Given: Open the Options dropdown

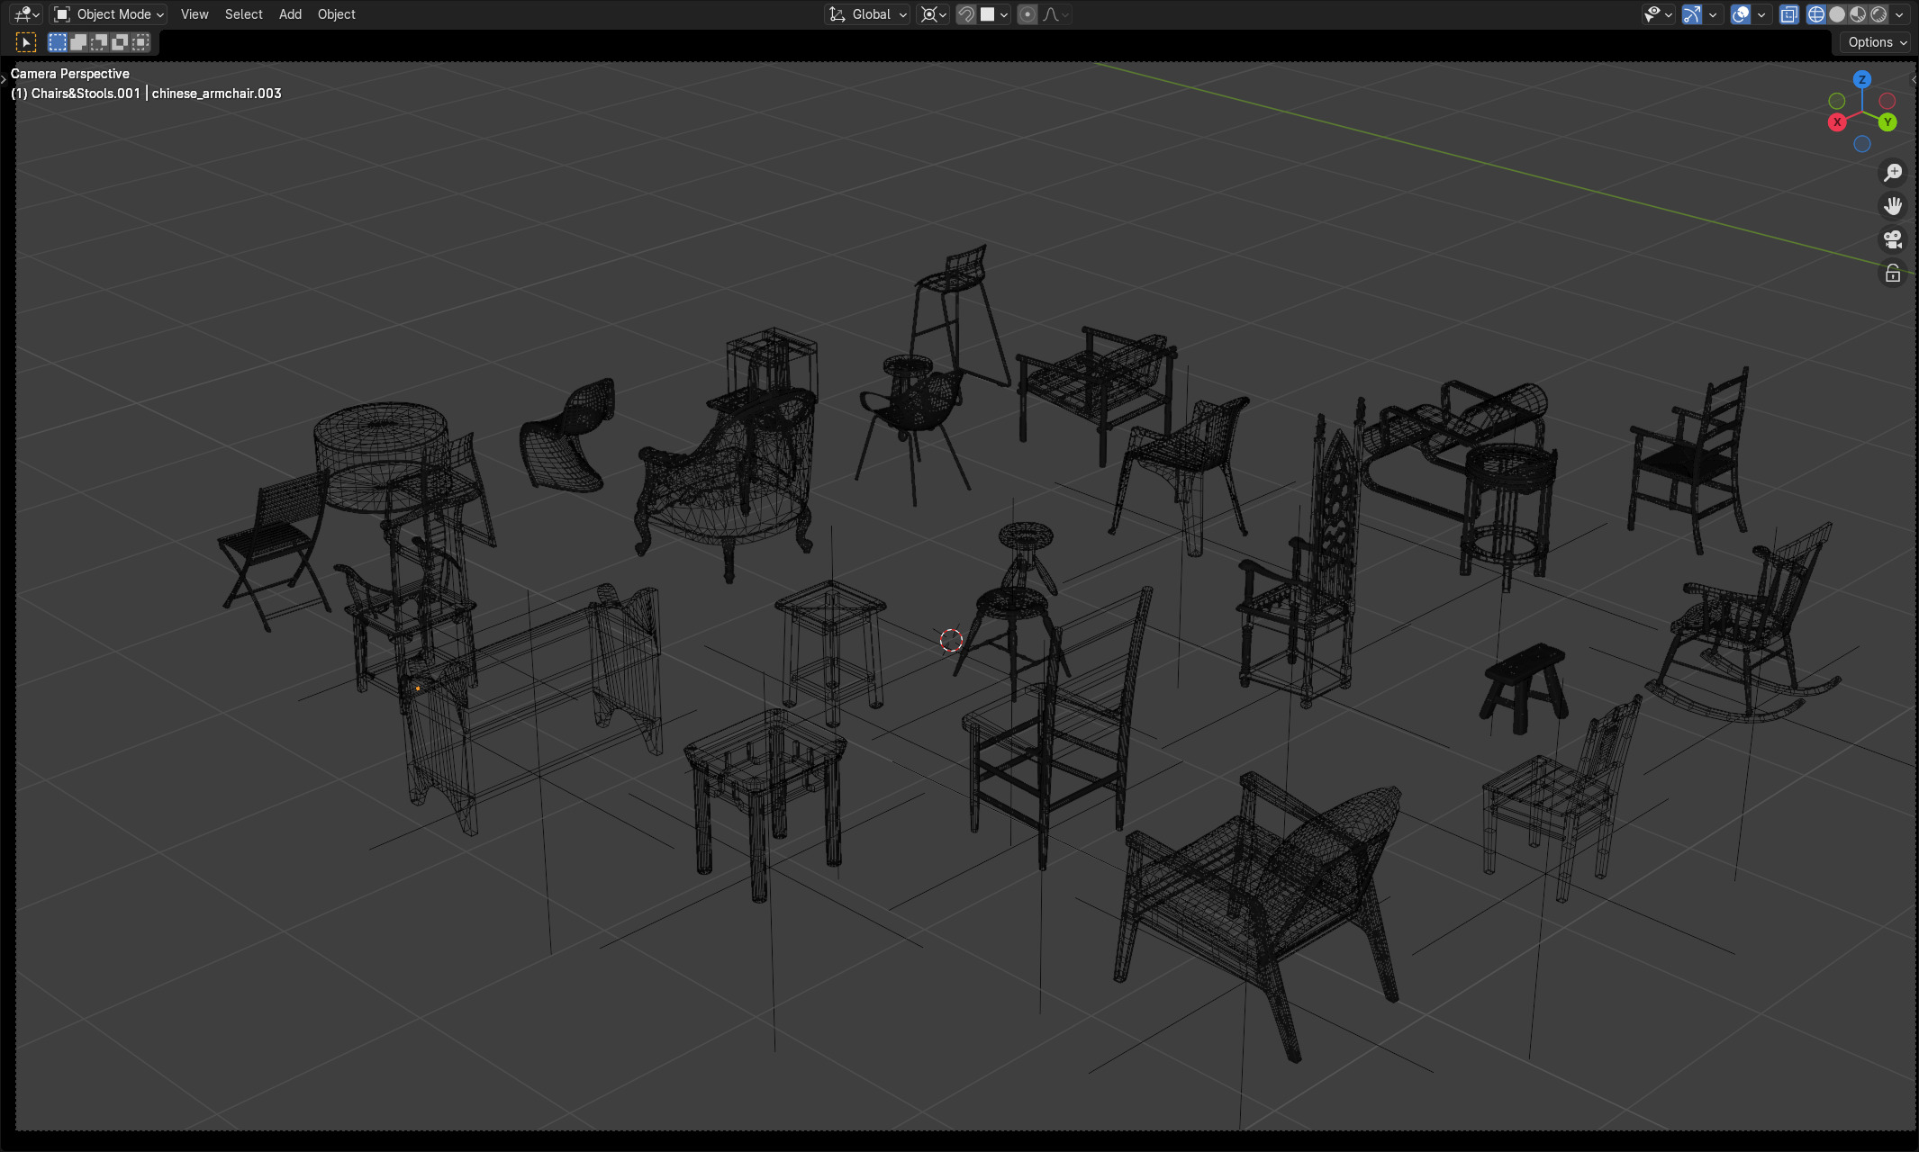Looking at the screenshot, I should (1877, 42).
